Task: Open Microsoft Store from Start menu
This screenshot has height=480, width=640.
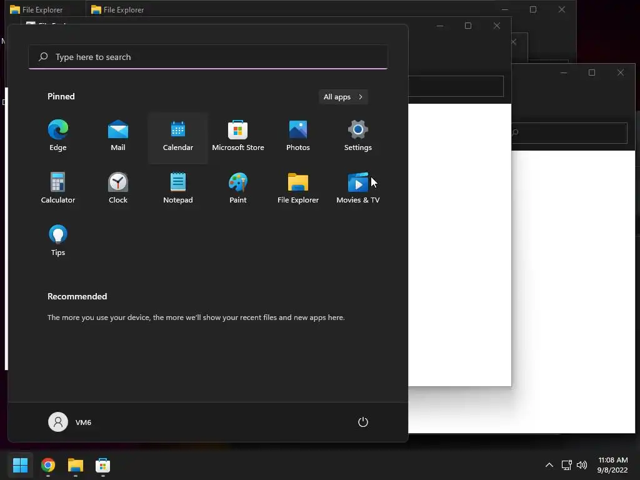Action: [238, 137]
